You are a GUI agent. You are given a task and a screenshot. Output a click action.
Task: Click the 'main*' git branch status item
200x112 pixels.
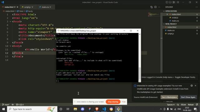[6, 105]
